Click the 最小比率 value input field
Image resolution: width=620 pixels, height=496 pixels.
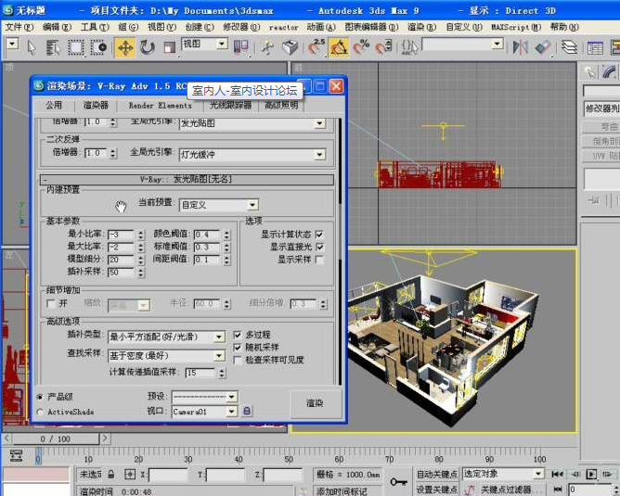[x=120, y=235]
